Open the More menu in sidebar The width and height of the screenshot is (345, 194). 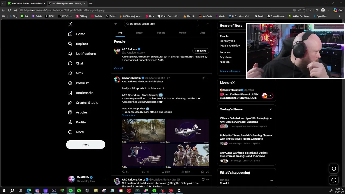pyautogui.click(x=76, y=132)
